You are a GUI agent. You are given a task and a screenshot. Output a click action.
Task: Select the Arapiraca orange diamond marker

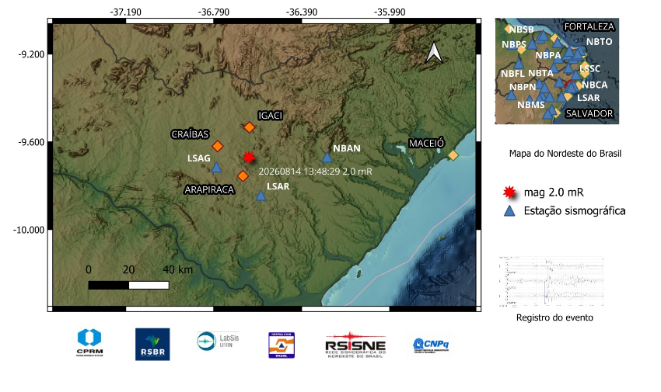point(243,175)
